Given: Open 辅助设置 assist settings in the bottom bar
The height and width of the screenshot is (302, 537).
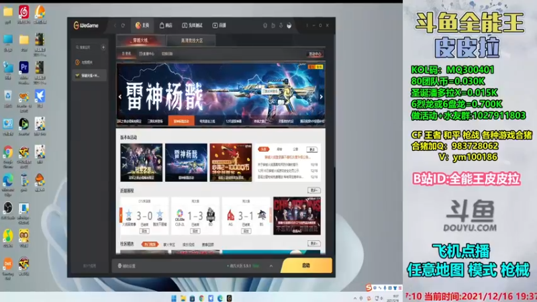Looking at the screenshot, I should coord(127,266).
